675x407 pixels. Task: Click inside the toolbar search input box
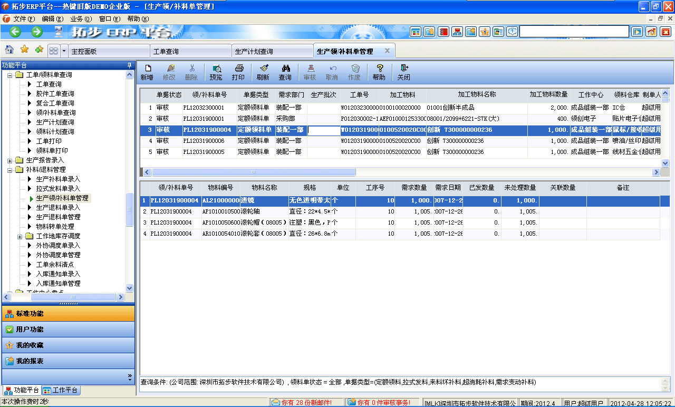click(574, 32)
